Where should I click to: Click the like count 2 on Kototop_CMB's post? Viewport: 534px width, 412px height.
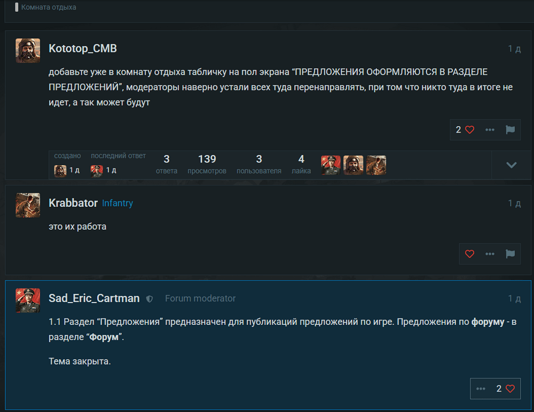pyautogui.click(x=458, y=130)
